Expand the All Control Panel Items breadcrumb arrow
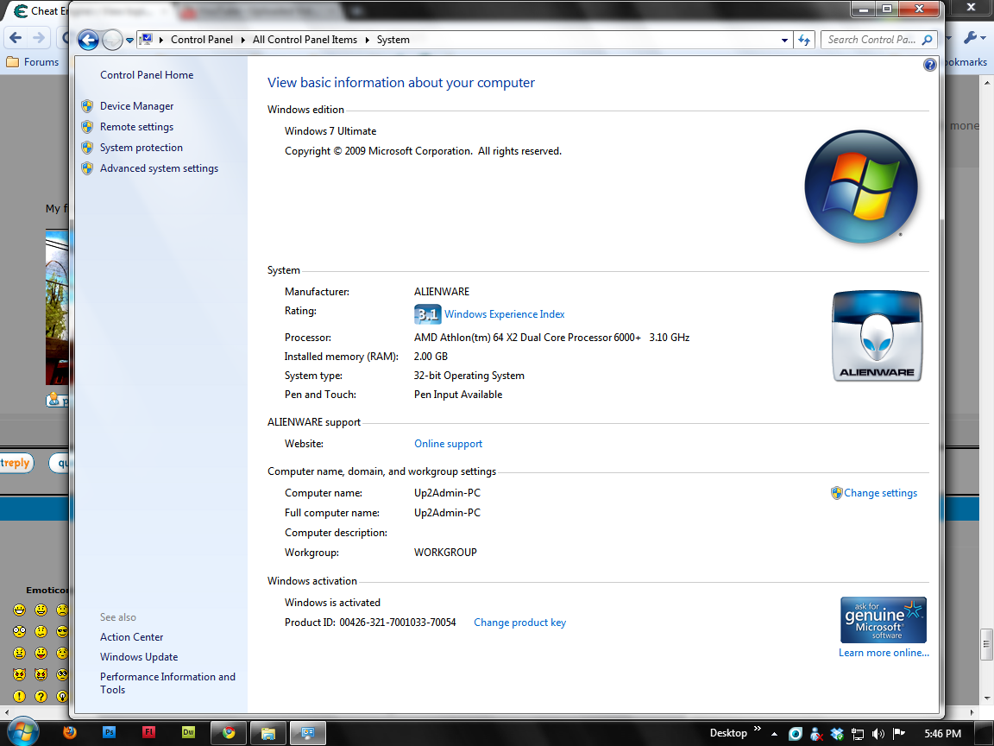Image resolution: width=994 pixels, height=746 pixels. point(367,40)
